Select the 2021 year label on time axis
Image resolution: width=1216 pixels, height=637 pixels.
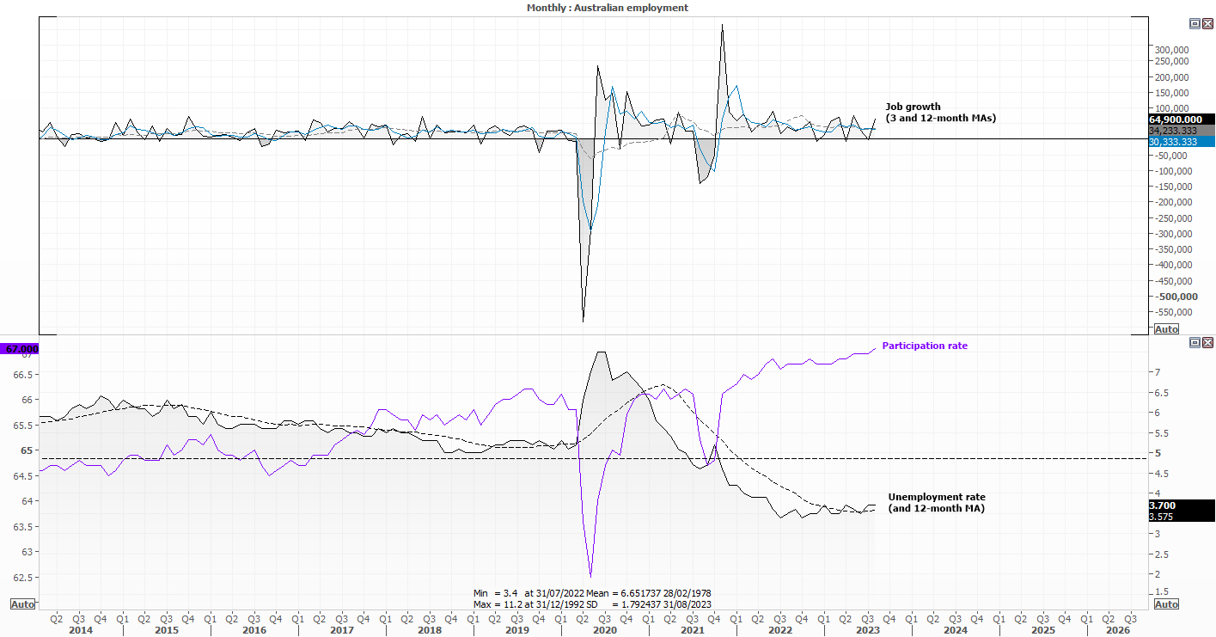point(693,630)
